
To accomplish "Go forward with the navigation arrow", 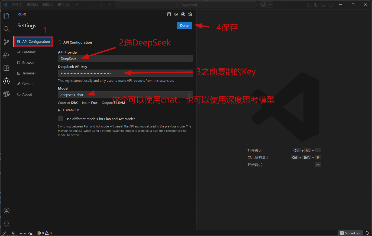I will click(109, 5).
